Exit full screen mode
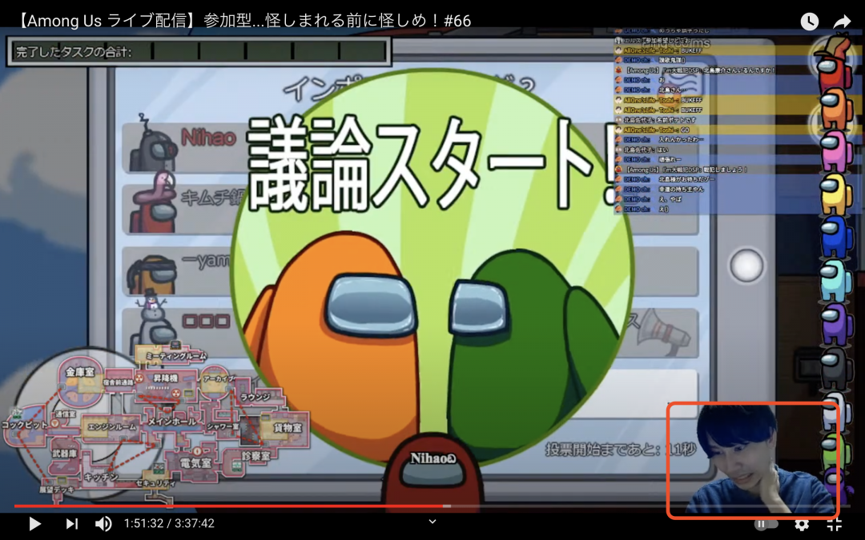Viewport: 865px width, 540px height. [x=834, y=523]
